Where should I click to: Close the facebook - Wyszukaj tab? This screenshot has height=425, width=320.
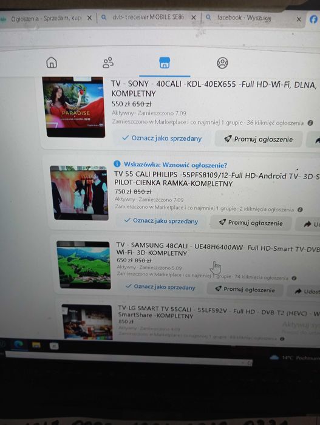(299, 19)
